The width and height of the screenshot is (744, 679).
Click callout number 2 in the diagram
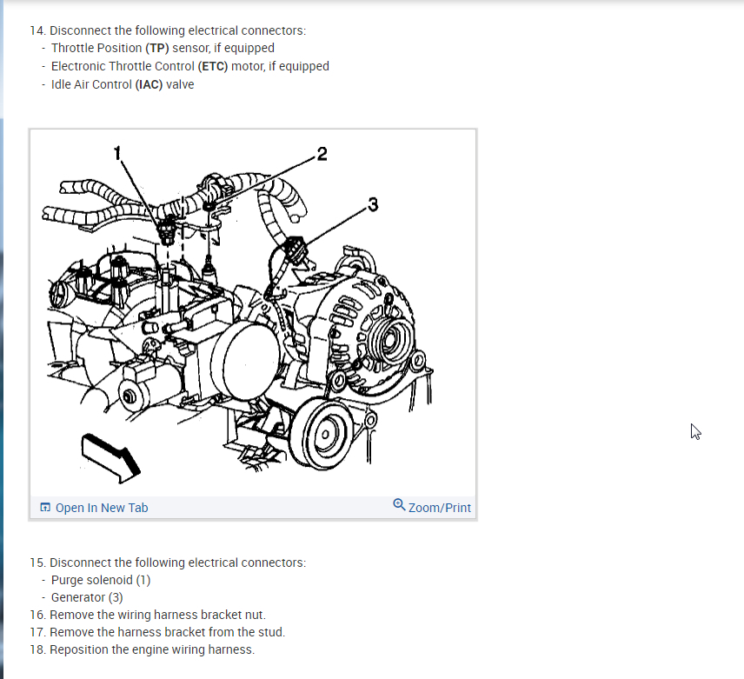coord(322,154)
